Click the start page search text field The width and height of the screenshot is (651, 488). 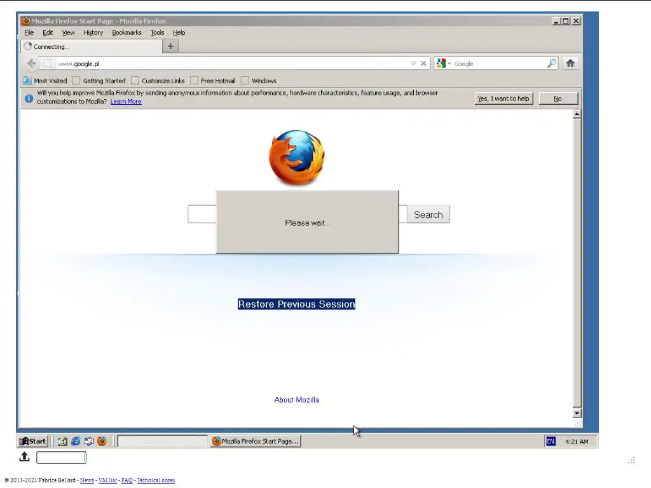coord(202,214)
